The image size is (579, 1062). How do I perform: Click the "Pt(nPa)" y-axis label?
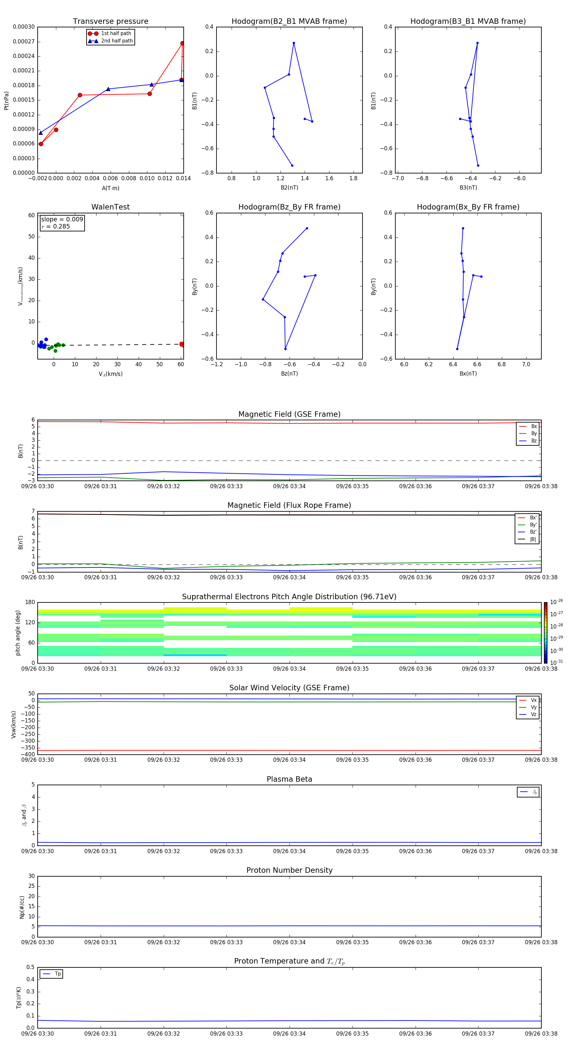[x=6, y=101]
